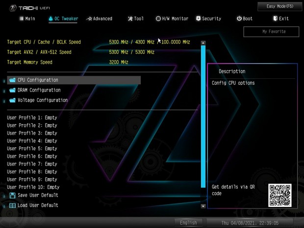This screenshot has width=304, height=228.
Task: Click Get details via QR code text
Action: (x=233, y=190)
